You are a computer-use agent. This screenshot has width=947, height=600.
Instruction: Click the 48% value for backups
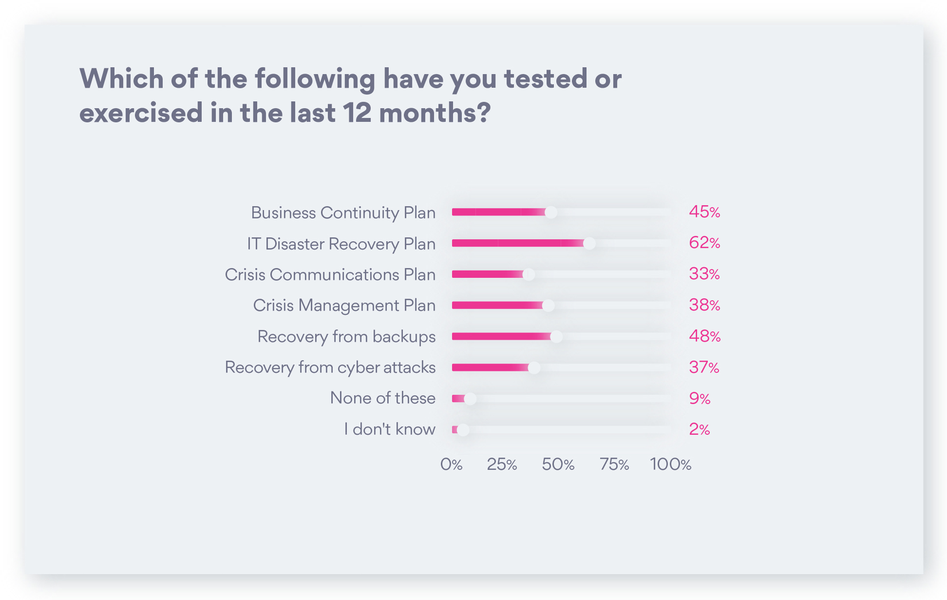(704, 336)
